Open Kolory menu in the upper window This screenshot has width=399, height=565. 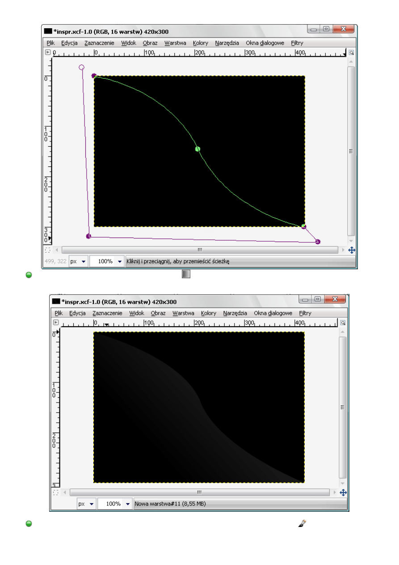coord(201,43)
